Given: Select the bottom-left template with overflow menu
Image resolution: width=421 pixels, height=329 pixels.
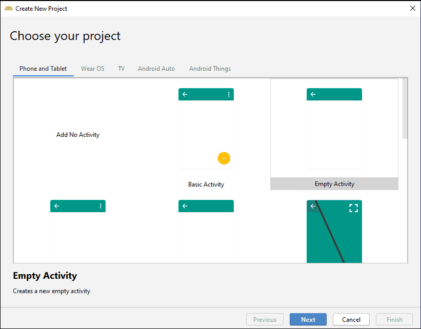Looking at the screenshot, I should tap(78, 231).
